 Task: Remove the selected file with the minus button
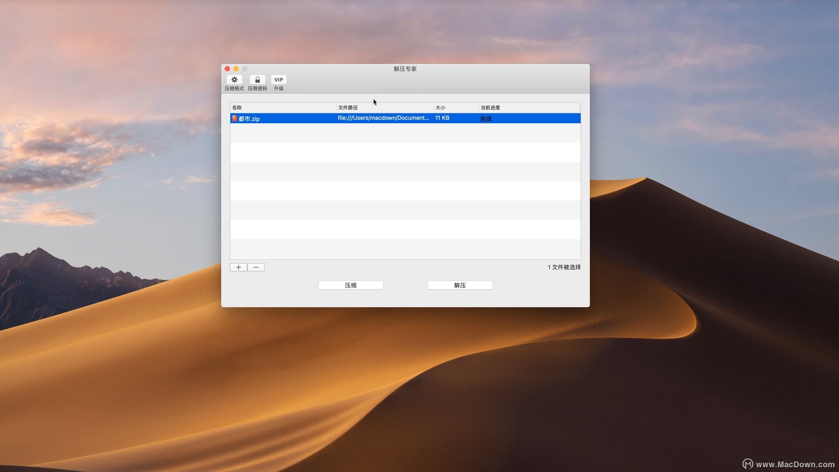click(256, 267)
